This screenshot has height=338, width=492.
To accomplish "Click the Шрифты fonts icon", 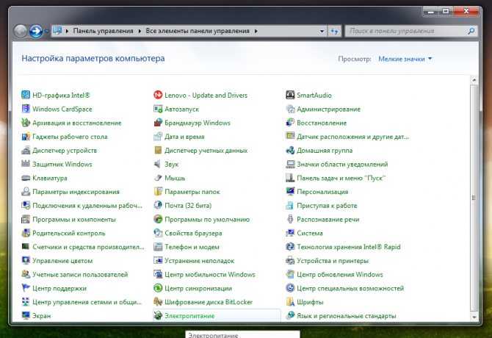I will (290, 302).
